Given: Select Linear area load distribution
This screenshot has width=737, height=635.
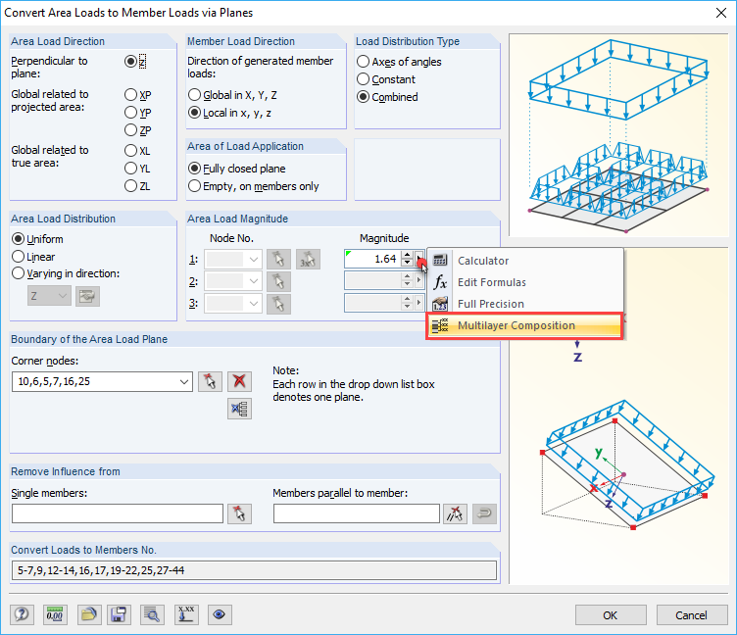Looking at the screenshot, I should [18, 257].
